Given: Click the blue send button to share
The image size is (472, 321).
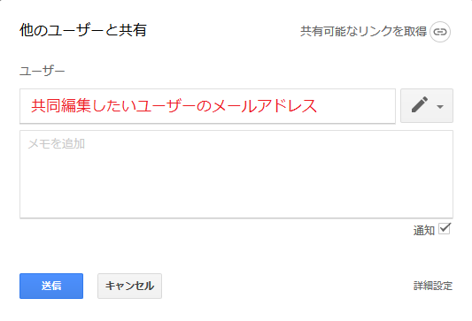Looking at the screenshot, I should pos(51,286).
